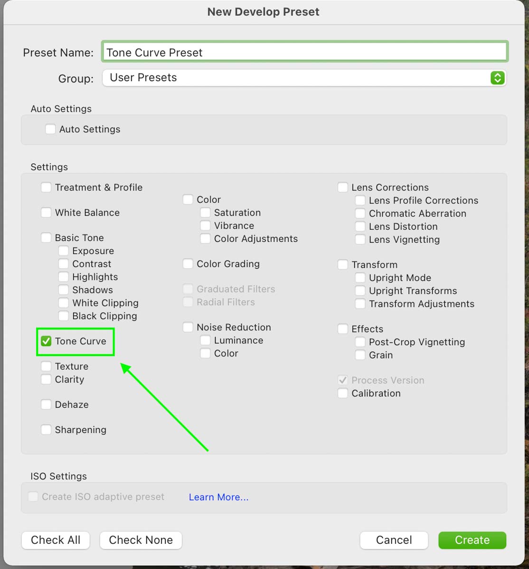Enable the Color Grading checkbox
529x569 pixels.
click(188, 264)
